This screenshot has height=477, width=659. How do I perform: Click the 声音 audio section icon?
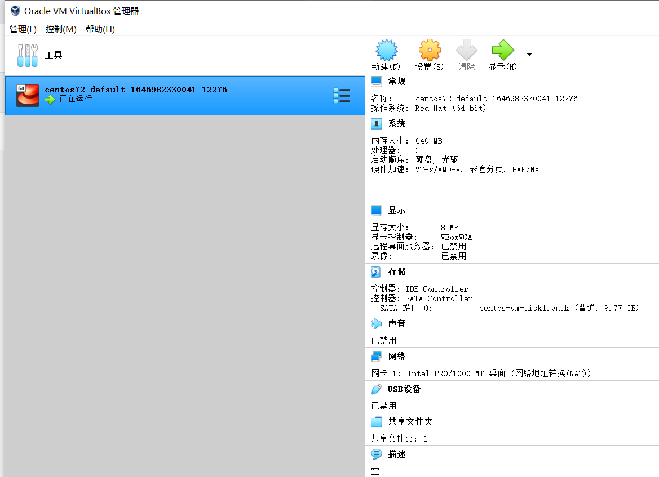[x=375, y=323]
